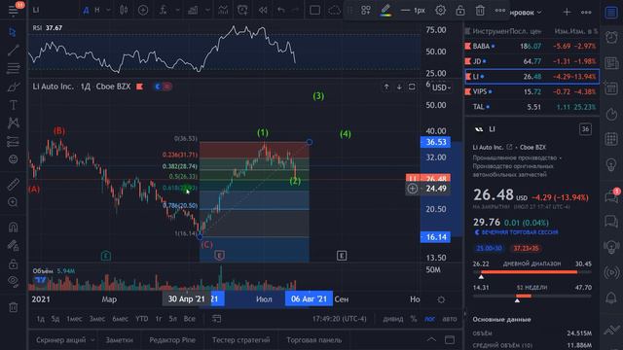
Task: Open the indicators fx menu
Action: click(x=163, y=10)
